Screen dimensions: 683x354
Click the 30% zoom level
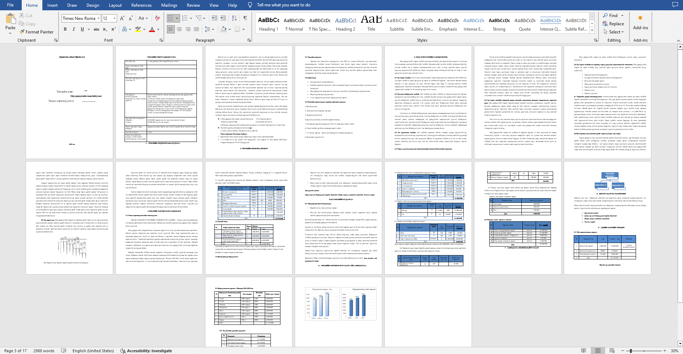pyautogui.click(x=674, y=351)
